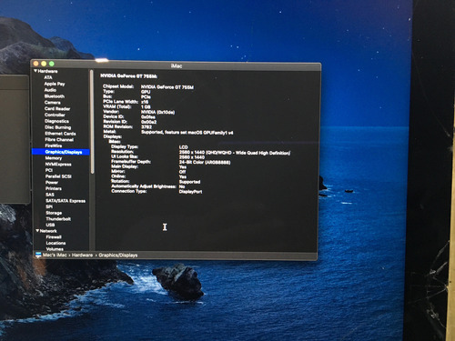Select Locations under Network

[x=56, y=243]
